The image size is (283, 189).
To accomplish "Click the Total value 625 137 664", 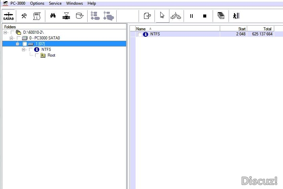I will pos(262,34).
